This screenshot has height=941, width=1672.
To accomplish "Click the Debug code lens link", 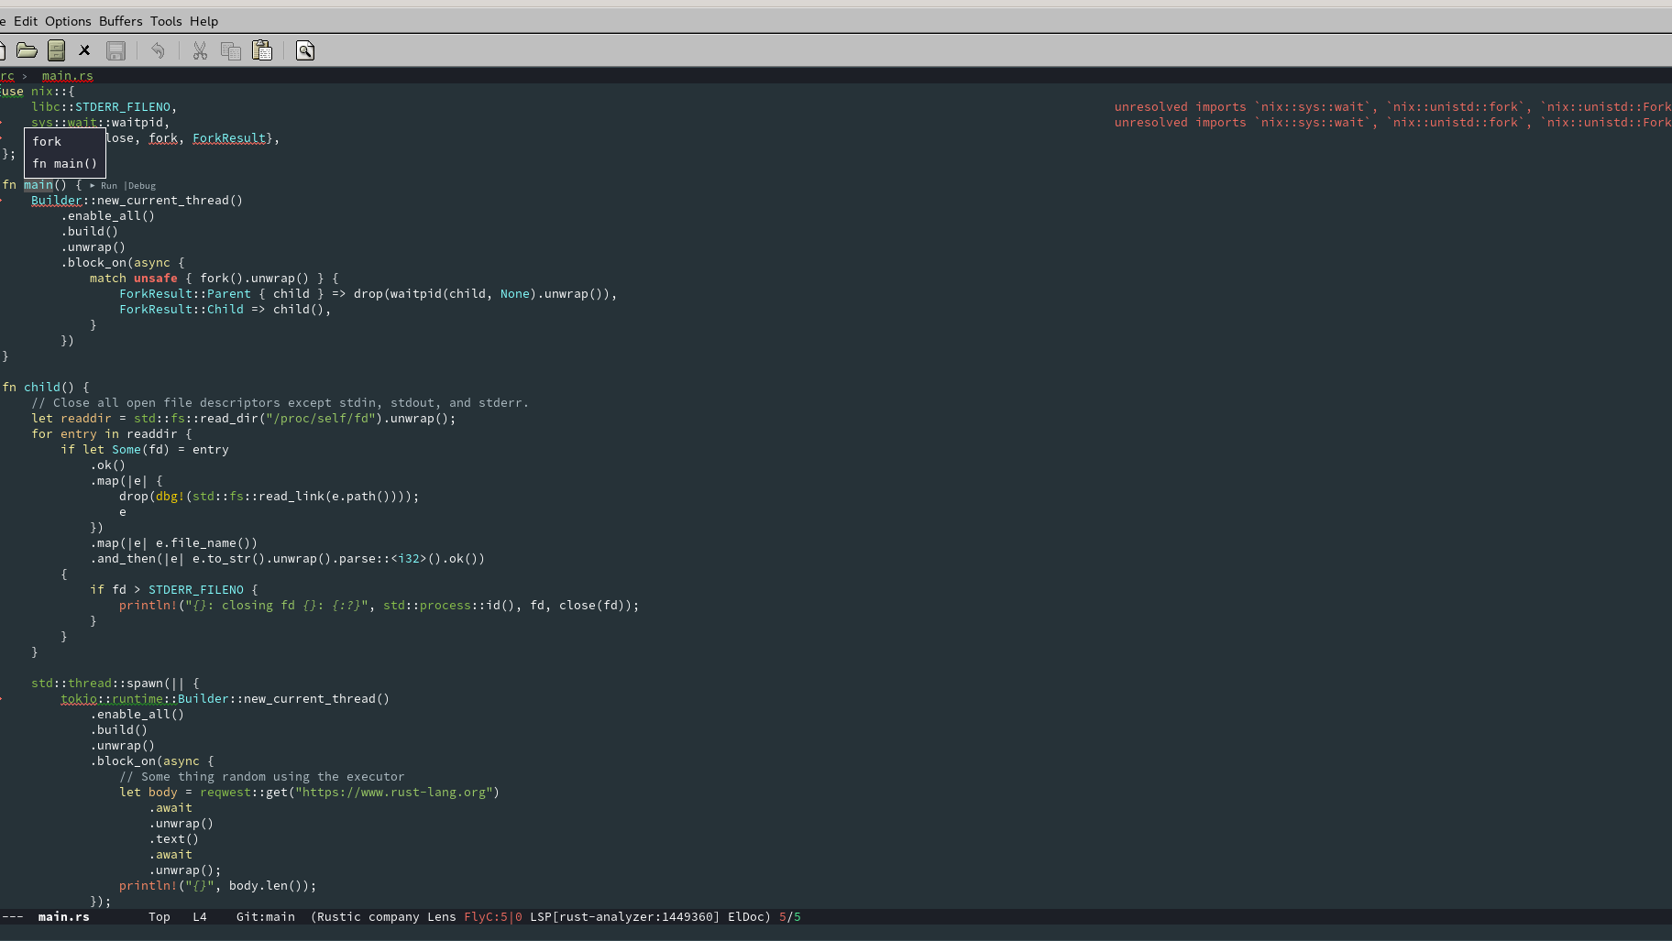I will click(141, 186).
